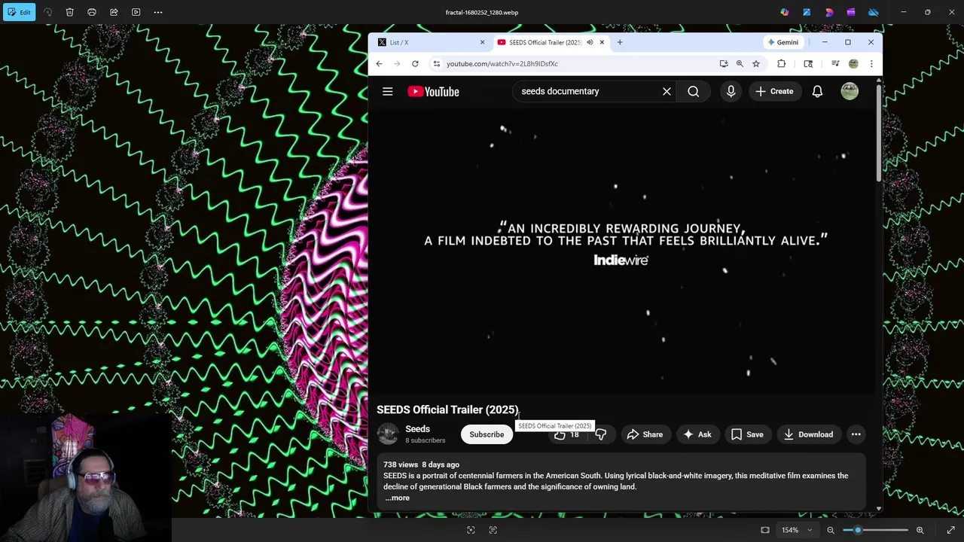Click the Gemini button in Chrome
This screenshot has width=964, height=542.
click(x=782, y=42)
